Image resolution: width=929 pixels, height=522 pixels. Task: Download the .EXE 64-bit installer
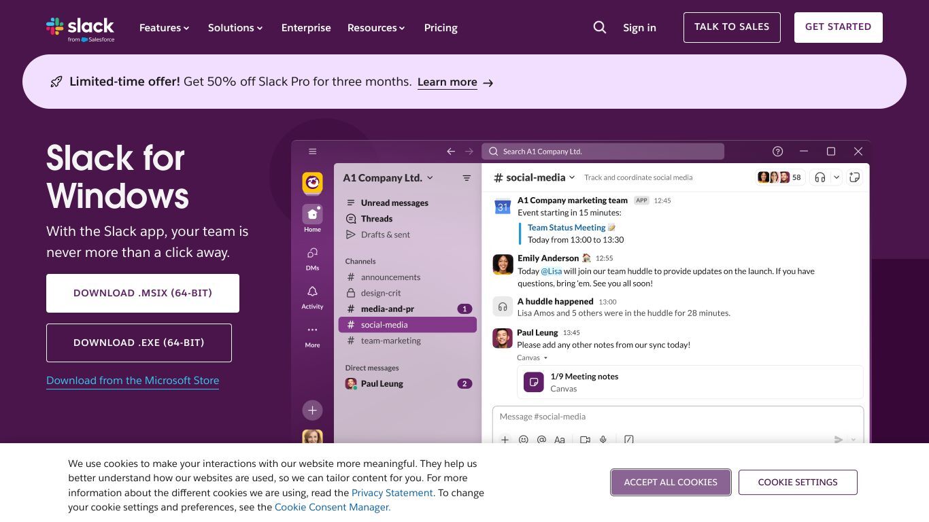[x=139, y=343]
